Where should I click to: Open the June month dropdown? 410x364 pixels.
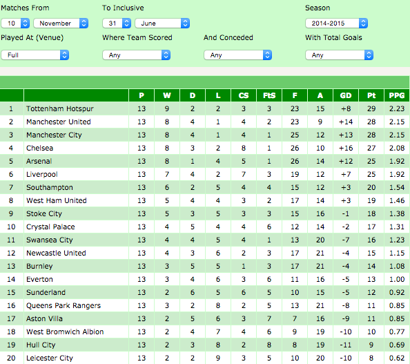pyautogui.click(x=162, y=23)
